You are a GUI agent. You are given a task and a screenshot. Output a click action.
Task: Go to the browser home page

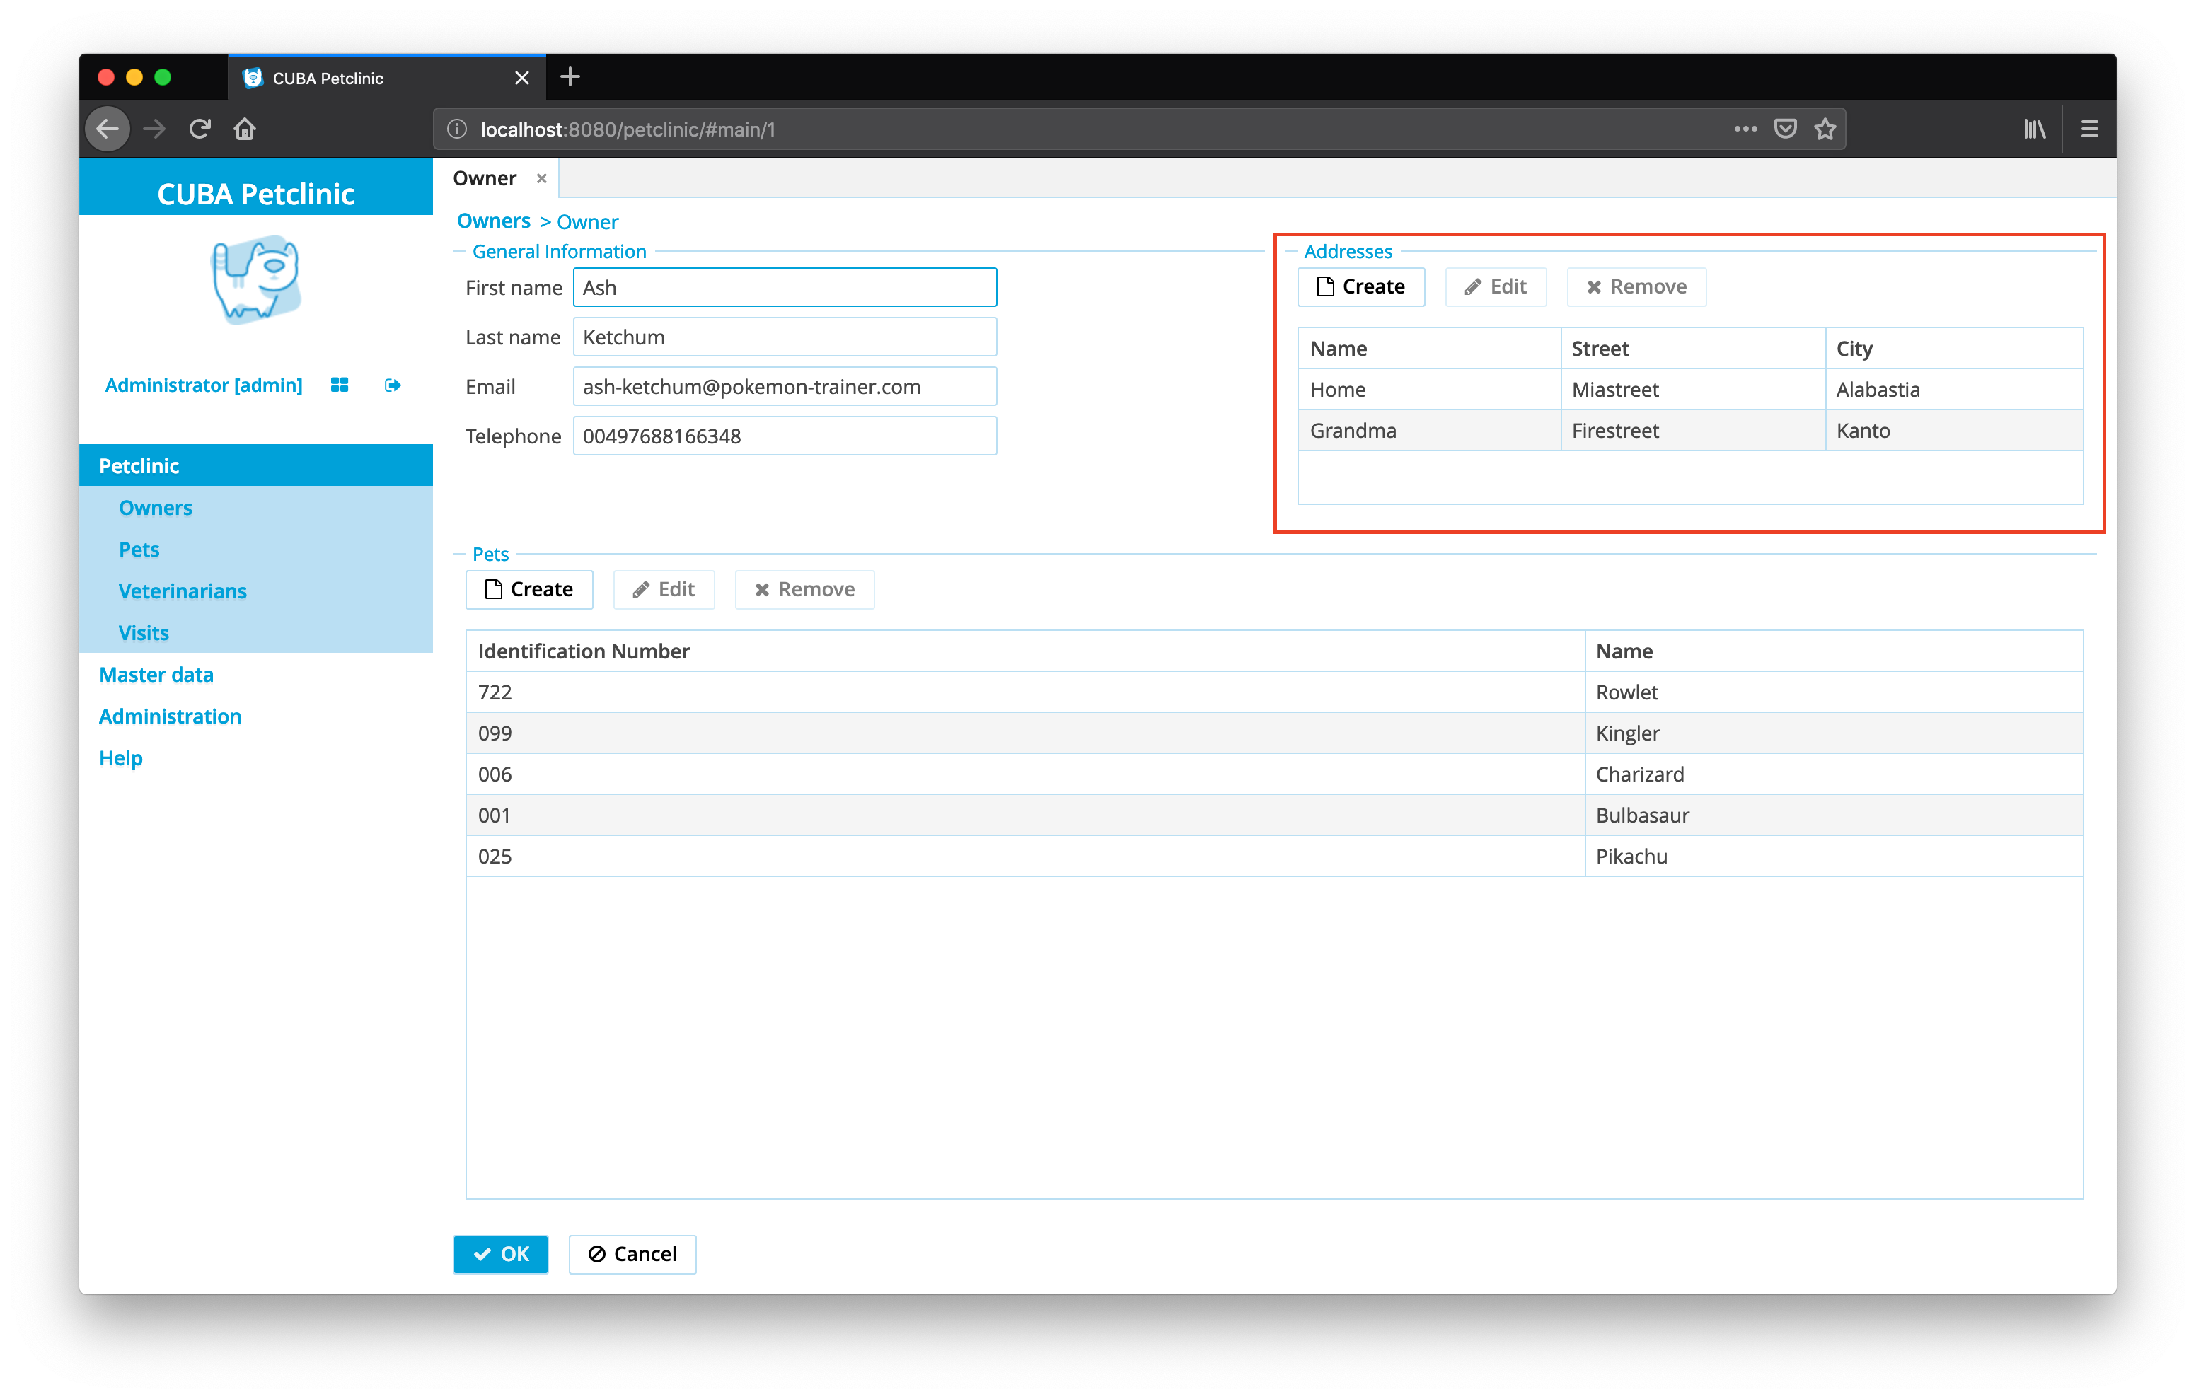(244, 129)
